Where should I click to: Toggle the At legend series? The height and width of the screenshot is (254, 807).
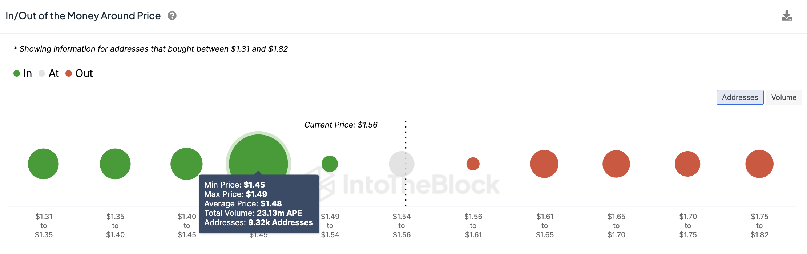(49, 73)
